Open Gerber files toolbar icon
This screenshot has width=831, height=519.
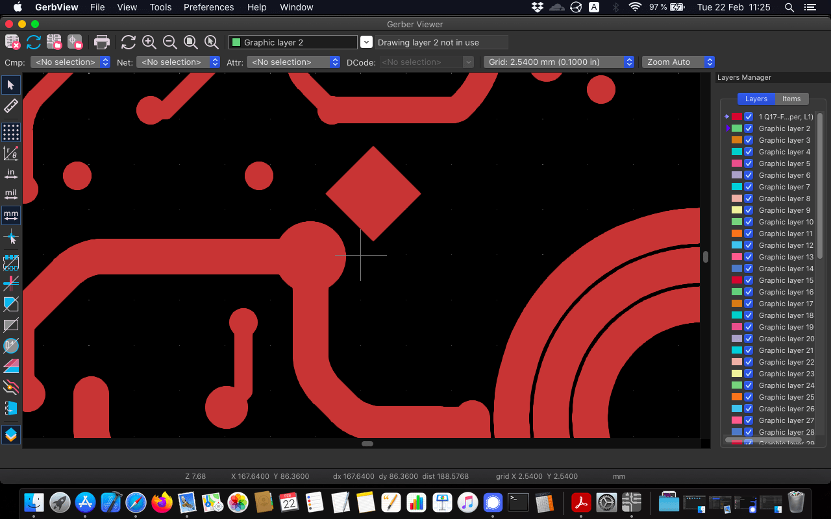click(55, 42)
